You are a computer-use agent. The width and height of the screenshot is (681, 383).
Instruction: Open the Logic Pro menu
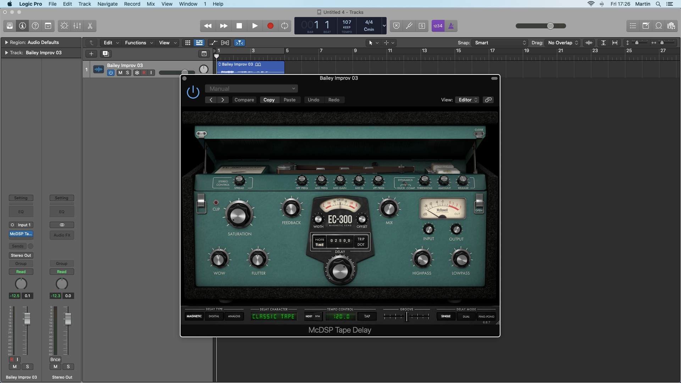tap(31, 4)
